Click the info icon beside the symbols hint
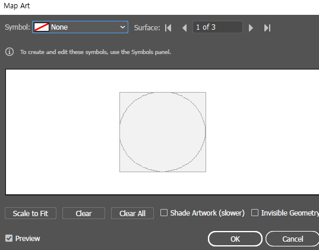Viewport: 319px width, 250px height. click(x=10, y=52)
